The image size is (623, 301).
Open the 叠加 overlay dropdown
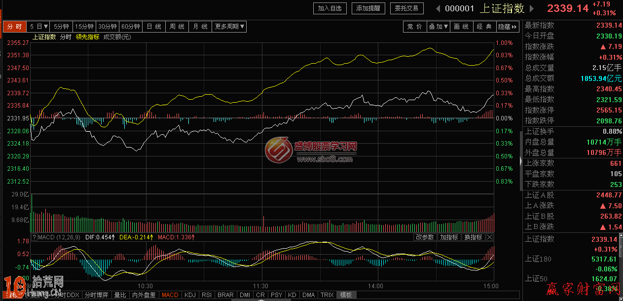point(439,27)
